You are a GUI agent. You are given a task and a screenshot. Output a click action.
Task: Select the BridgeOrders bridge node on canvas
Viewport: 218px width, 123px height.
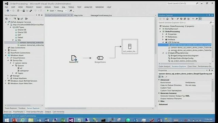100,59
